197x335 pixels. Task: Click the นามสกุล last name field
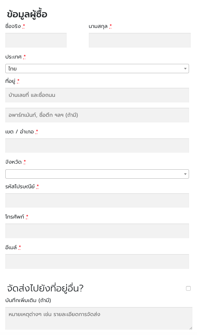pos(140,40)
